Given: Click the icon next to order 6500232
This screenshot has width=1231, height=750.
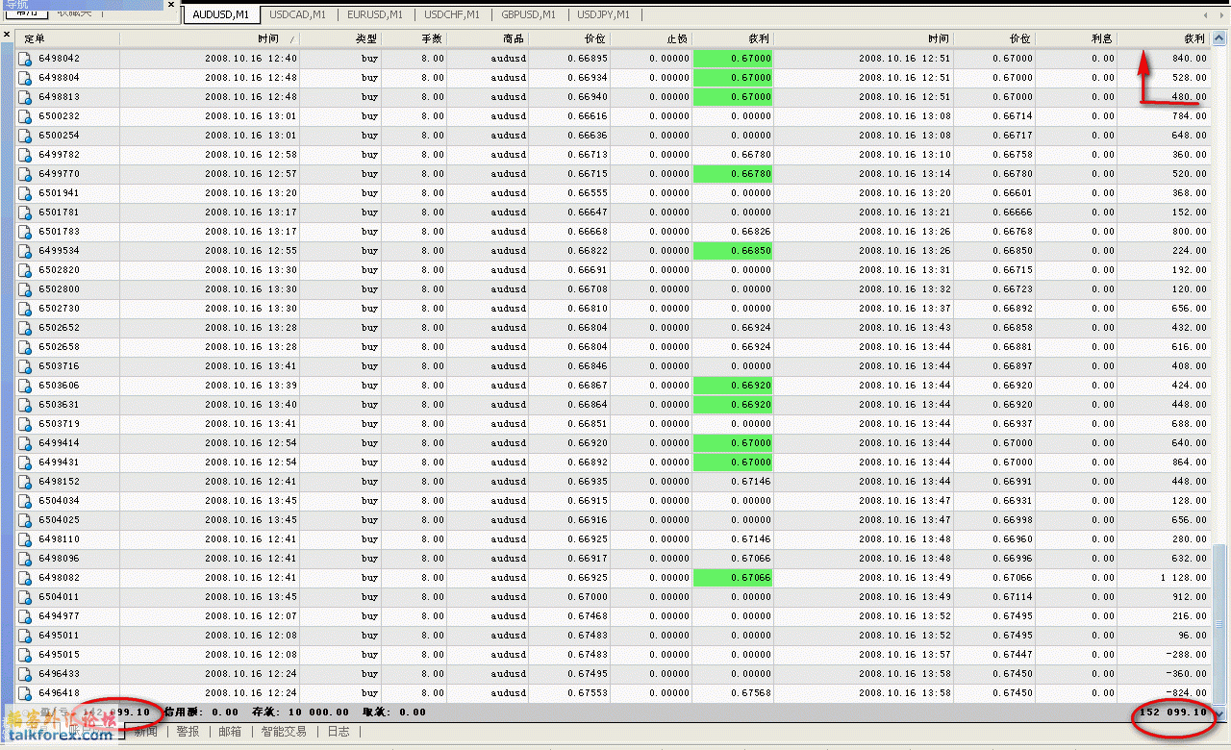Looking at the screenshot, I should coord(26,116).
